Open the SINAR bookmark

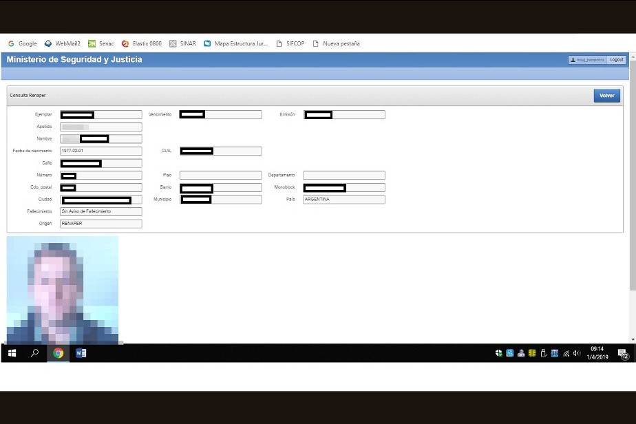tap(183, 43)
